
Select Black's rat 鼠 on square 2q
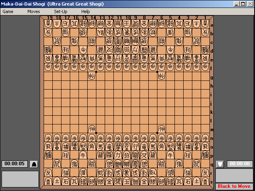point(196,164)
